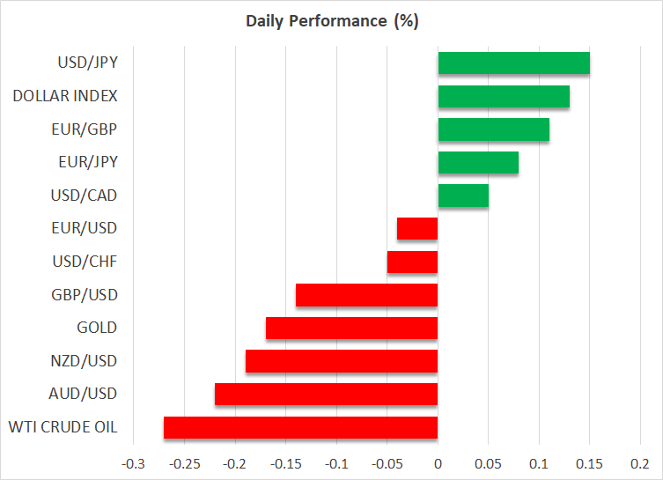Click the red NZD/USD bar
The image size is (663, 480).
click(x=342, y=361)
